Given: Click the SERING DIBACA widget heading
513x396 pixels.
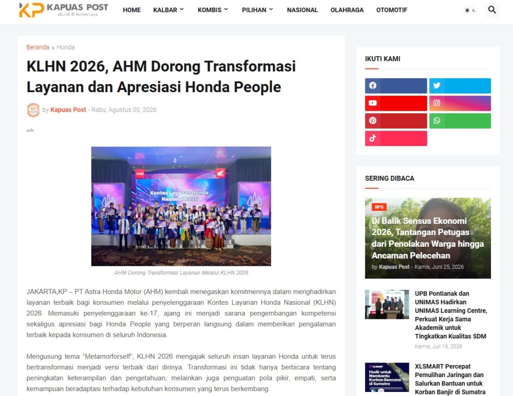Looking at the screenshot, I should [390, 179].
